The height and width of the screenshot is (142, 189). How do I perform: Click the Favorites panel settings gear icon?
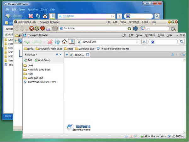pyautogui.click(x=57, y=55)
